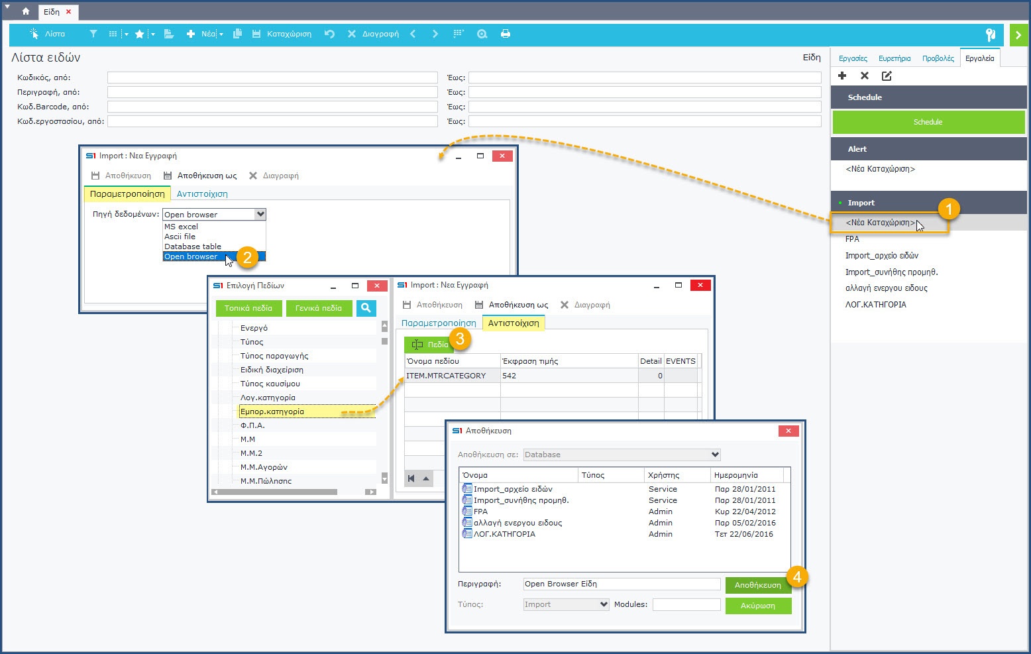1031x654 pixels.
Task: Click the undo arrow icon
Action: point(329,34)
